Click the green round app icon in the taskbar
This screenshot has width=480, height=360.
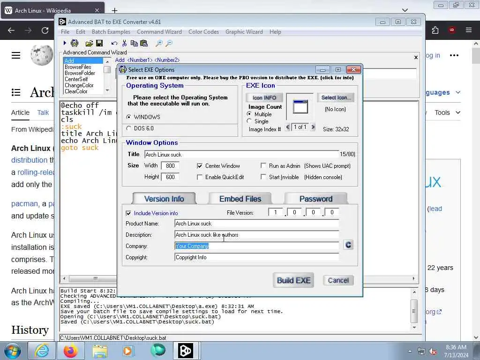157,350
